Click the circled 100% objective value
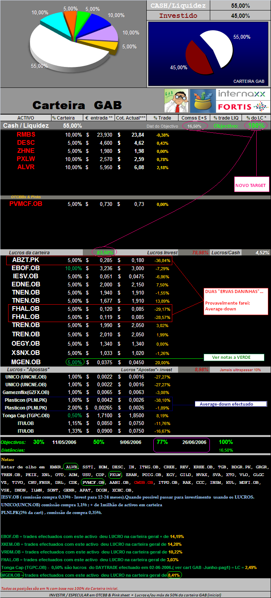Screen dimensions: 271x598 point(256,125)
